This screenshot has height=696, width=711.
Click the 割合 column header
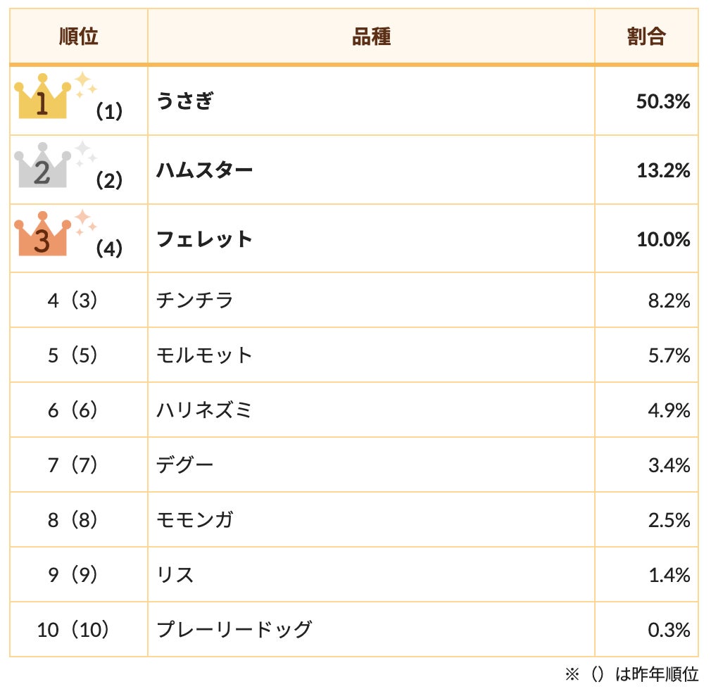coord(646,37)
